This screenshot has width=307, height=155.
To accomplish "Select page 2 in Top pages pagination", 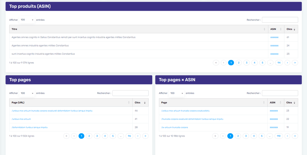I will [x=89, y=136].
